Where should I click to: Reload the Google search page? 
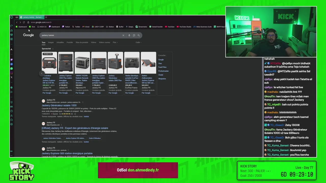(x=24, y=22)
